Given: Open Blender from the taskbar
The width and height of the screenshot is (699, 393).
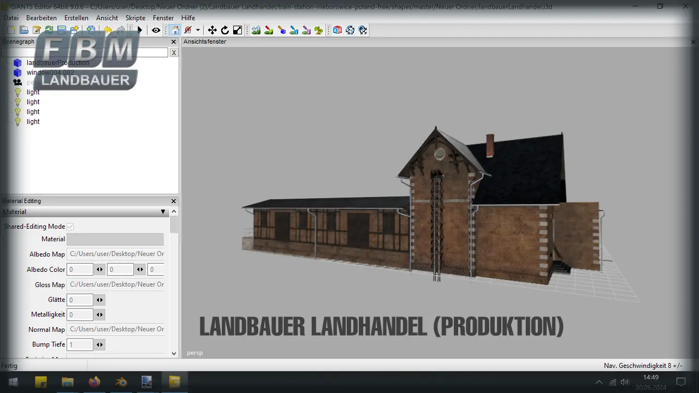Looking at the screenshot, I should (x=121, y=382).
